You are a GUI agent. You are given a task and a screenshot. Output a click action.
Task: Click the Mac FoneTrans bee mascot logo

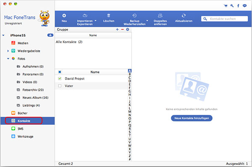click(x=44, y=18)
